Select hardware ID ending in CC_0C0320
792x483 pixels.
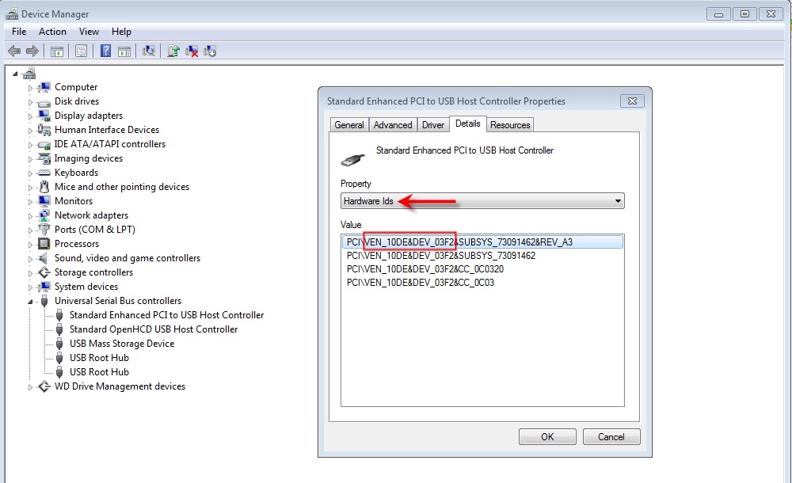pyautogui.click(x=425, y=269)
